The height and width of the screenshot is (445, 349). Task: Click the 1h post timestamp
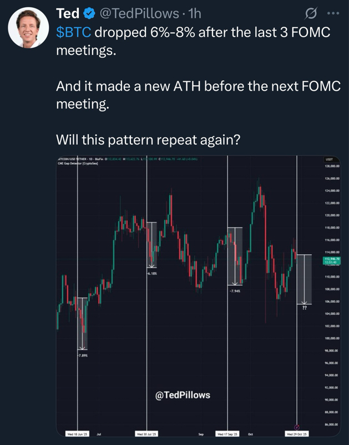point(195,13)
